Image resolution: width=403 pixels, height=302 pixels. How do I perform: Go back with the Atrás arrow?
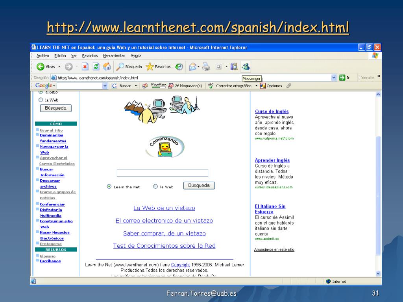46,66
